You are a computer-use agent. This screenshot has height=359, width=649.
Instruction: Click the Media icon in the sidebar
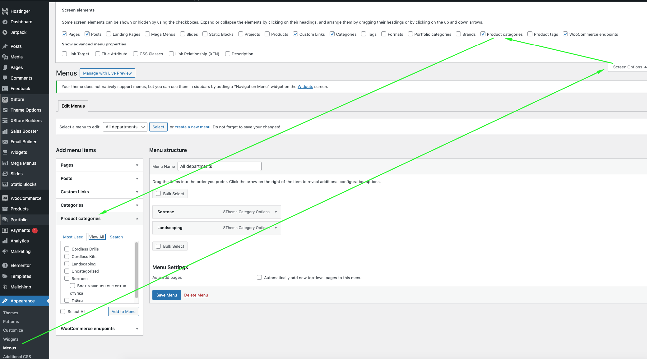pyautogui.click(x=5, y=57)
